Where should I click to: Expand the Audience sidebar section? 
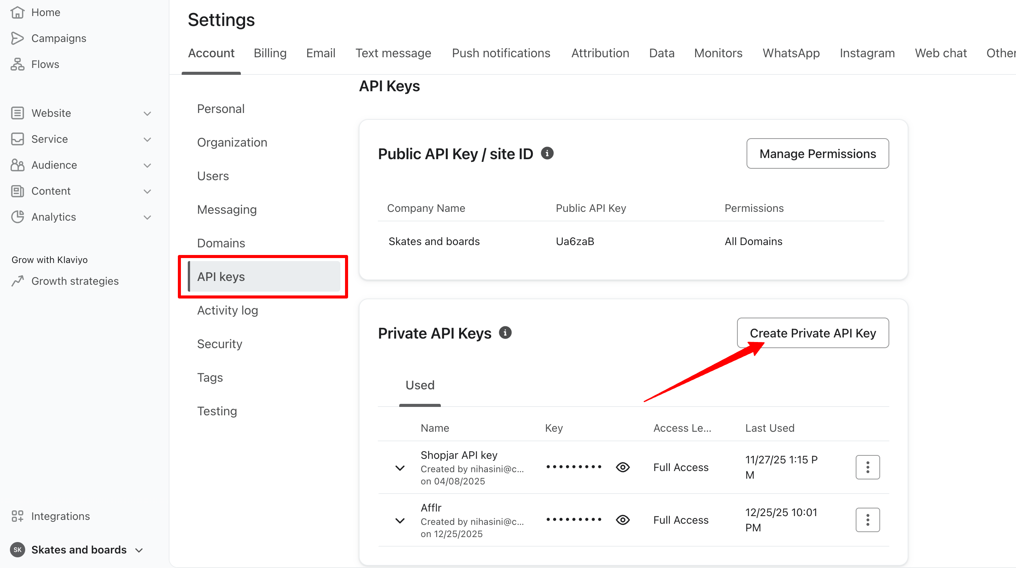coord(147,165)
